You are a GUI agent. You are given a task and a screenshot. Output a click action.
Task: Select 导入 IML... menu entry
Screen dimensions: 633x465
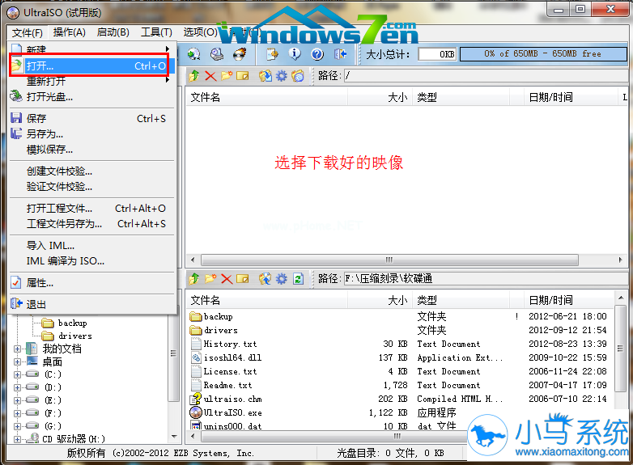tap(91, 246)
